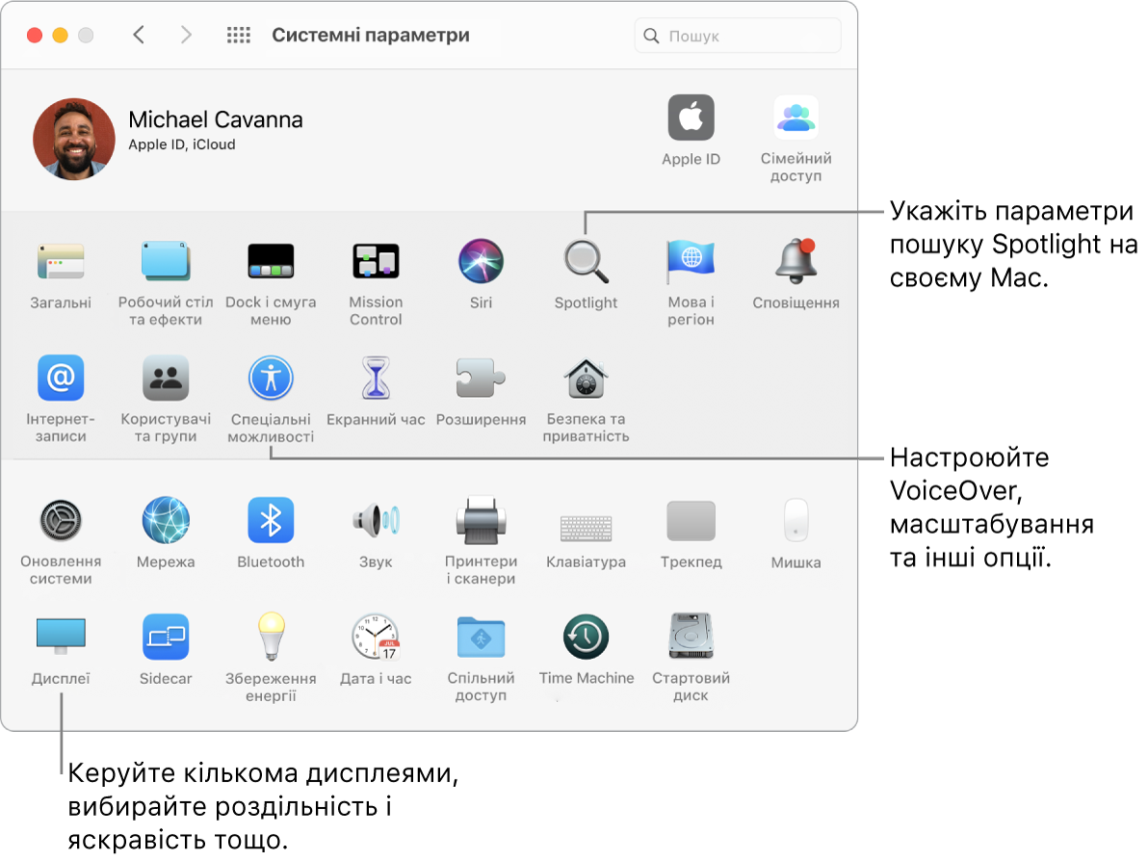Open the Bluetooth preference pane

tap(271, 519)
